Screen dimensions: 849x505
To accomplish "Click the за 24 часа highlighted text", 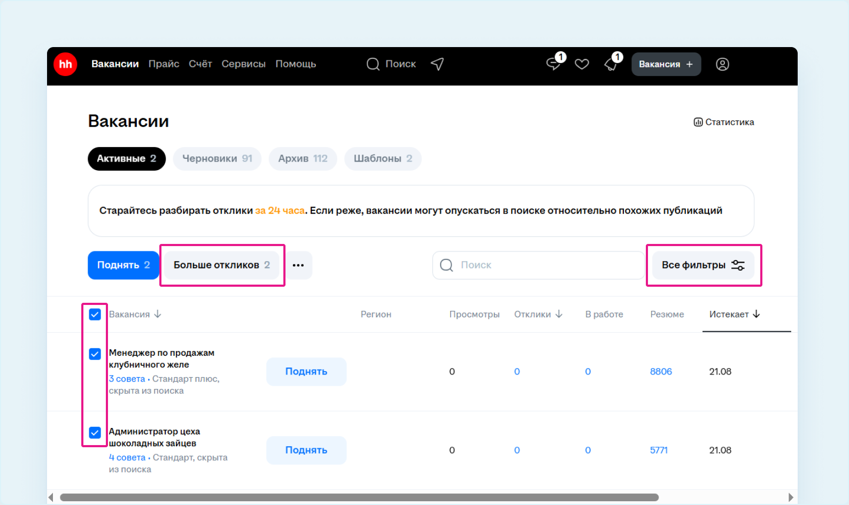I will (x=280, y=211).
